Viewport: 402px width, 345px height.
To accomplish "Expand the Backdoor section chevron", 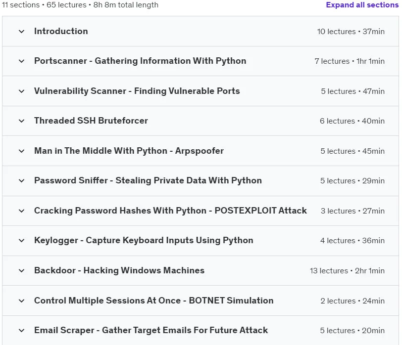I will [x=22, y=270].
